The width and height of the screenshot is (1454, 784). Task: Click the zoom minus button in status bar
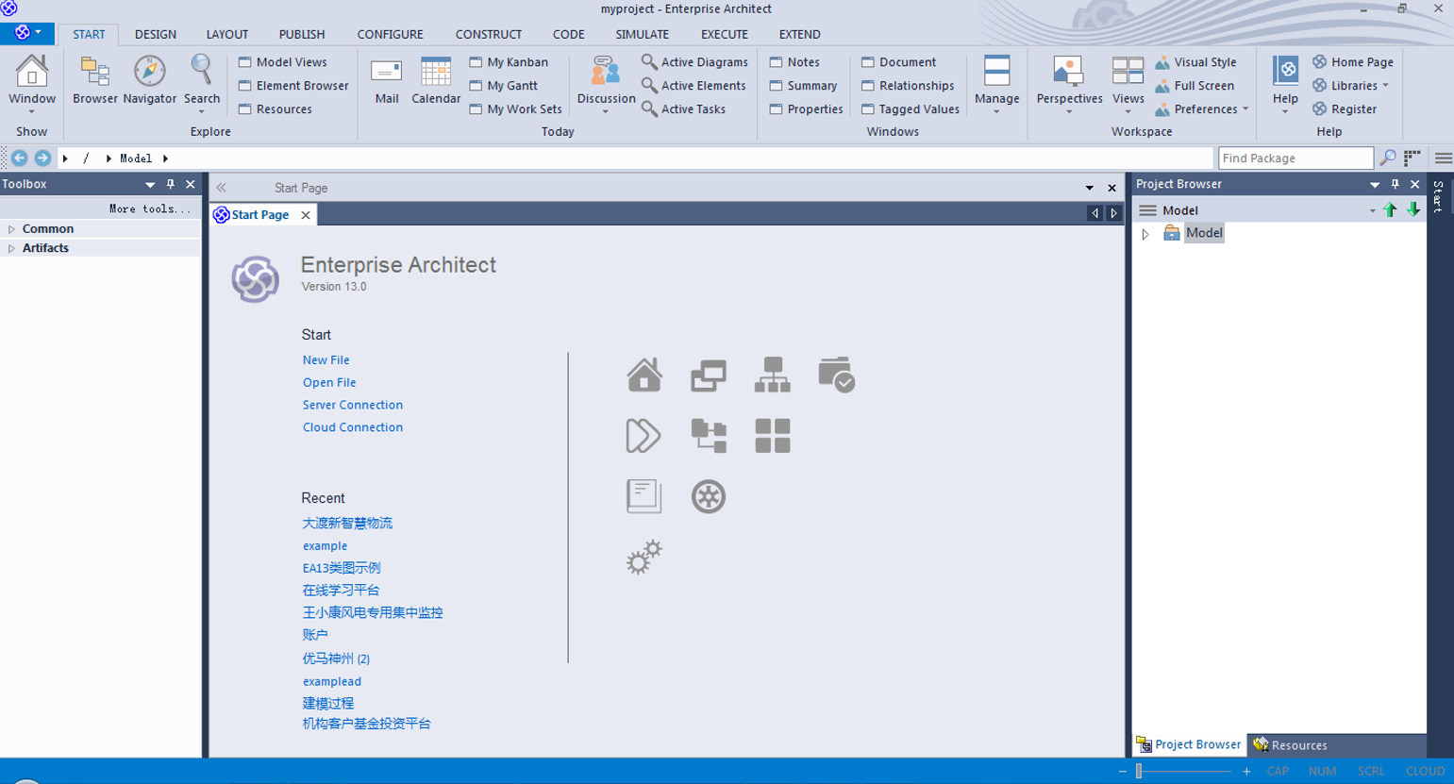pyautogui.click(x=1122, y=771)
